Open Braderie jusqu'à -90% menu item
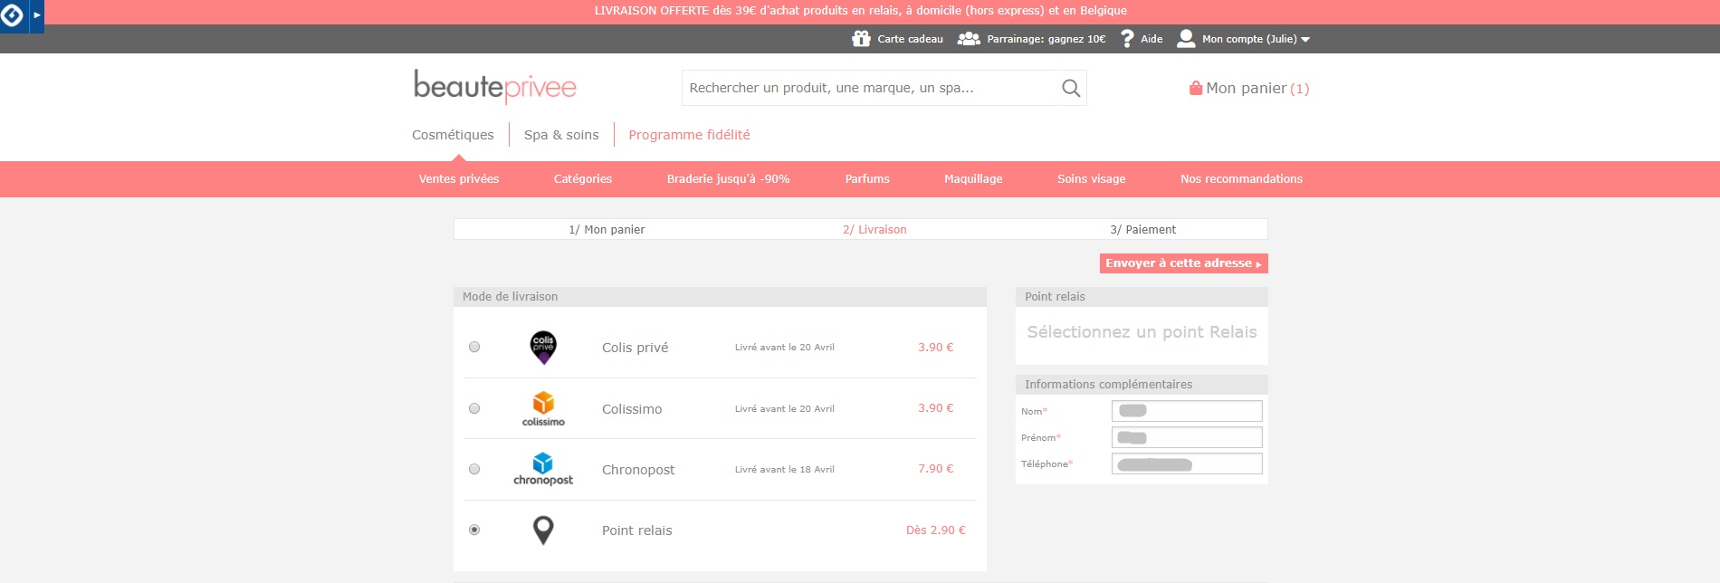This screenshot has width=1720, height=583. [729, 179]
